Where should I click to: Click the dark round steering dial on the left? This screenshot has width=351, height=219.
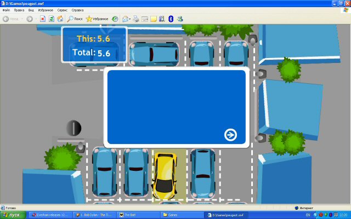coord(73,128)
